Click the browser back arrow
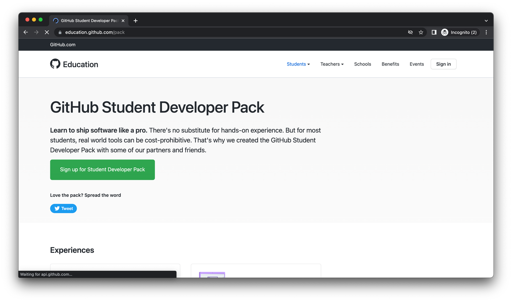 point(26,32)
